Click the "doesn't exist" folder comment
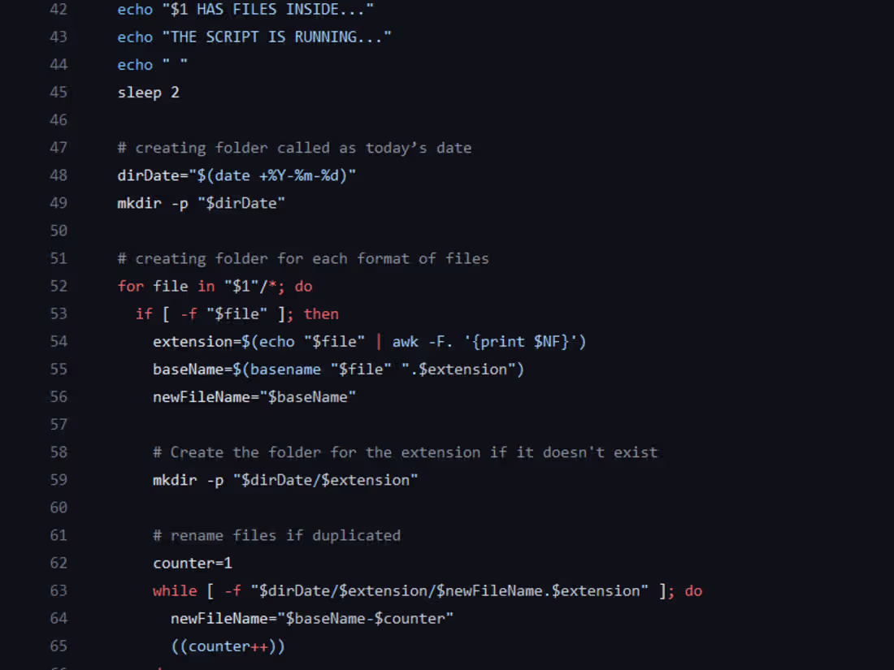894x670 pixels. (x=405, y=452)
